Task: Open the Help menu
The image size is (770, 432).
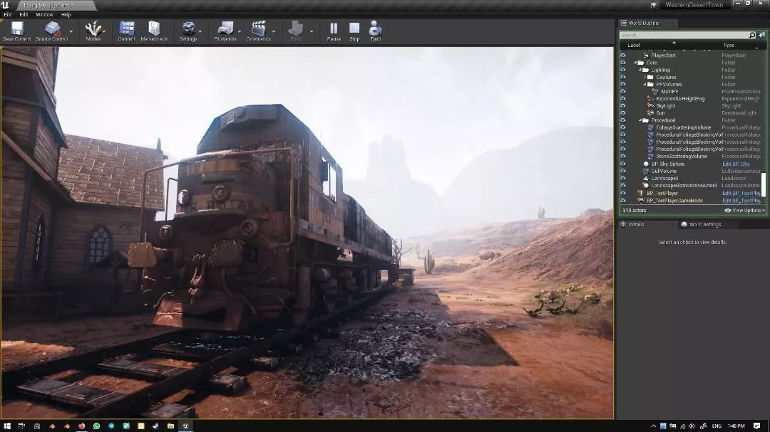Action: tap(66, 15)
